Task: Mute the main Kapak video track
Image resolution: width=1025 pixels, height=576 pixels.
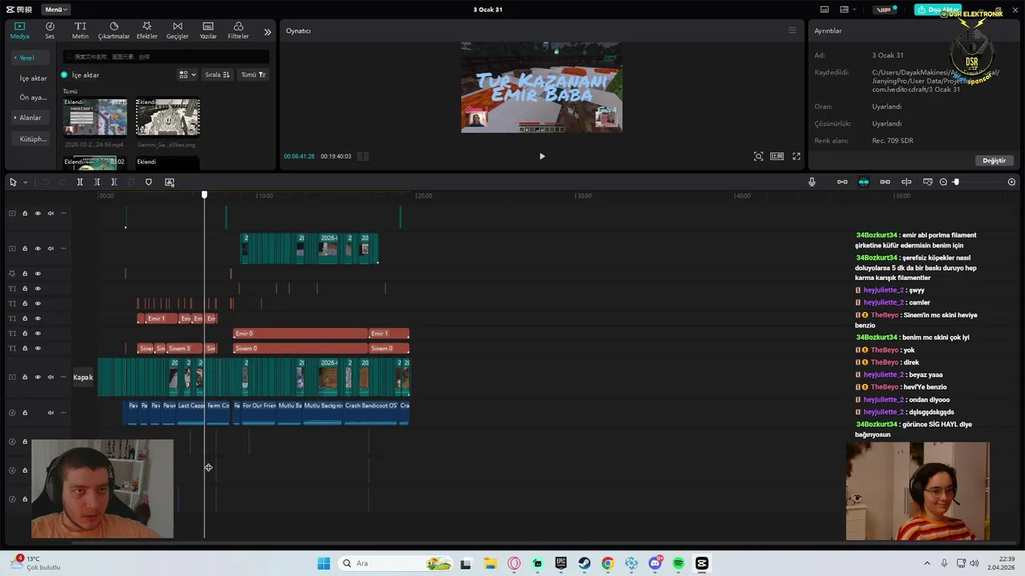Action: 50,377
